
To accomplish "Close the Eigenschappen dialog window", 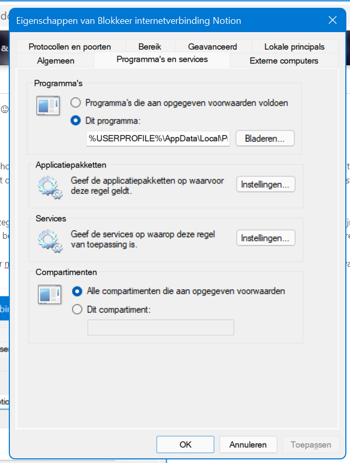I will tap(333, 21).
